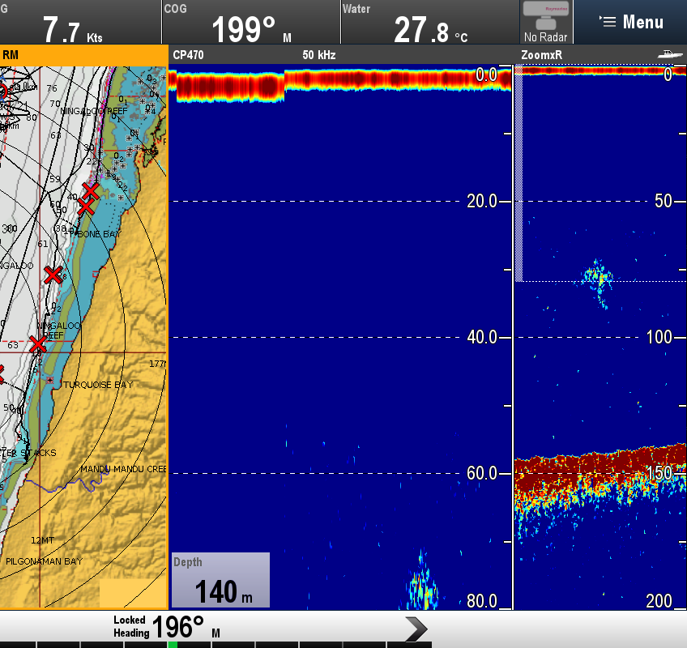The image size is (687, 648).
Task: Click the red X waypoint beside depth 61
Action: (x=53, y=275)
